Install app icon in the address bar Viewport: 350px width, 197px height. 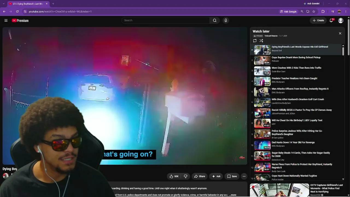308,11
